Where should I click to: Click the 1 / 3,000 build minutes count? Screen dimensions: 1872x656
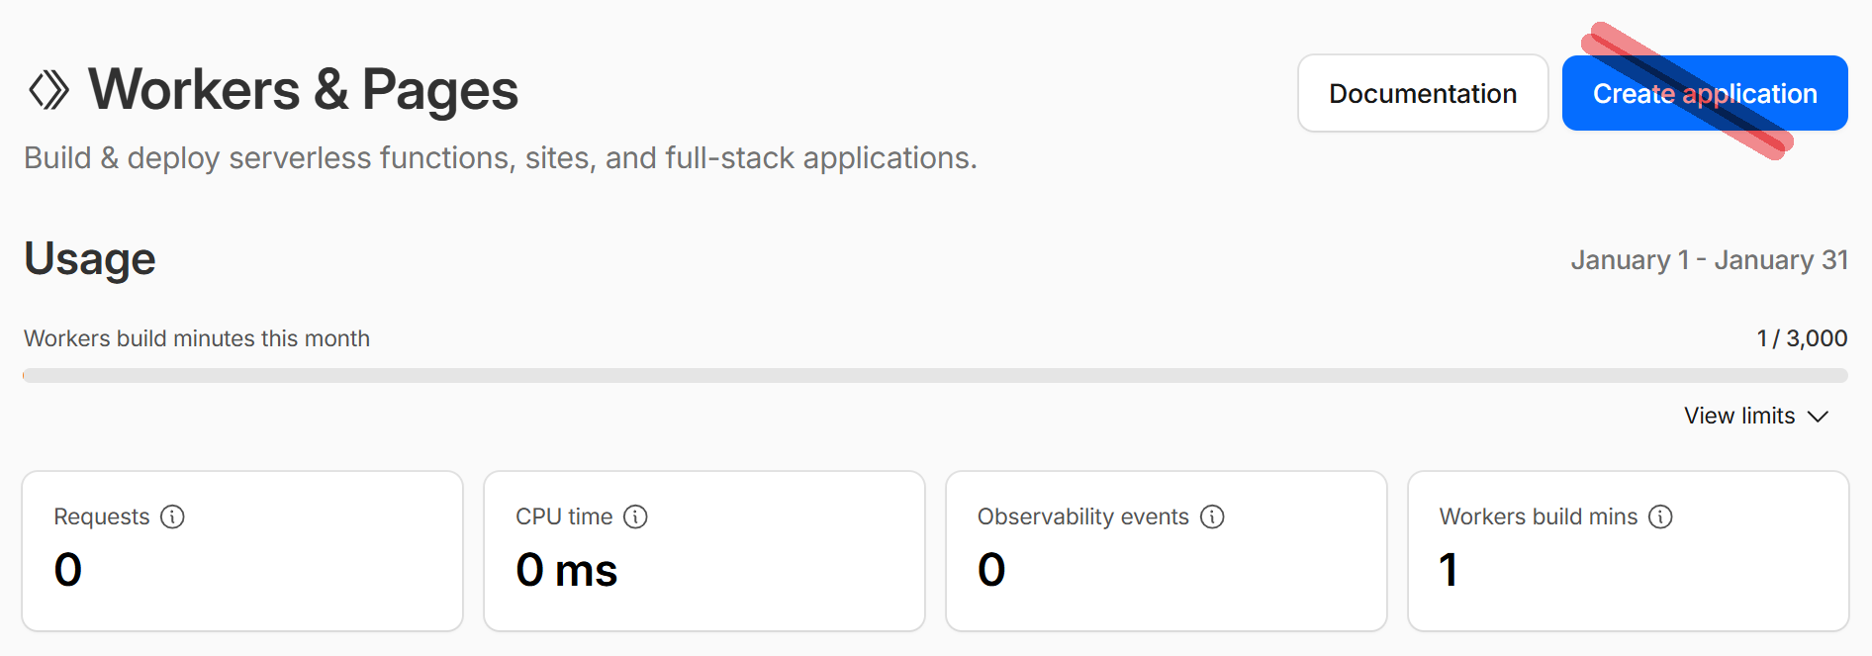pos(1801,338)
